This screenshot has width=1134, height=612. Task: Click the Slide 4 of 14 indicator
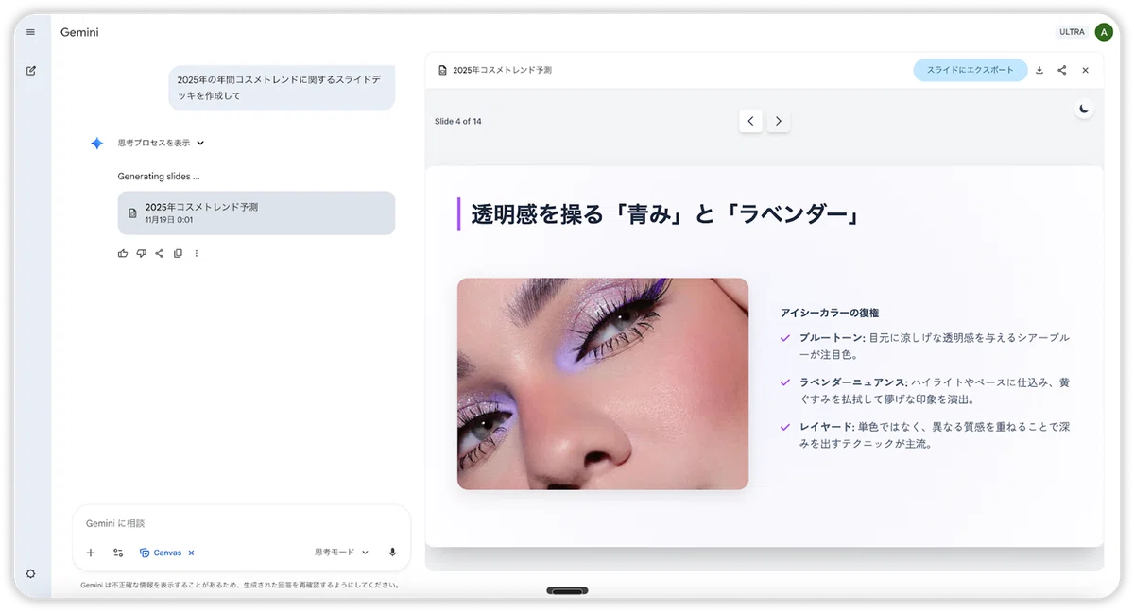click(x=458, y=121)
